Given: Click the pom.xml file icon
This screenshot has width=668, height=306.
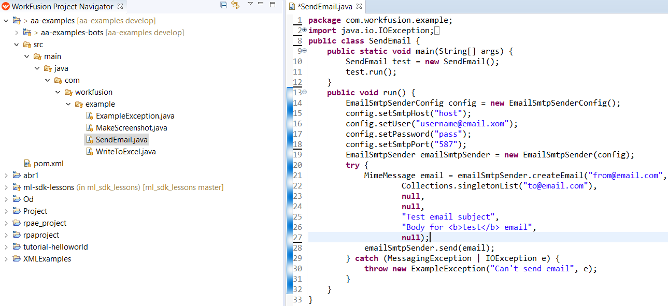Looking at the screenshot, I should 27,164.
